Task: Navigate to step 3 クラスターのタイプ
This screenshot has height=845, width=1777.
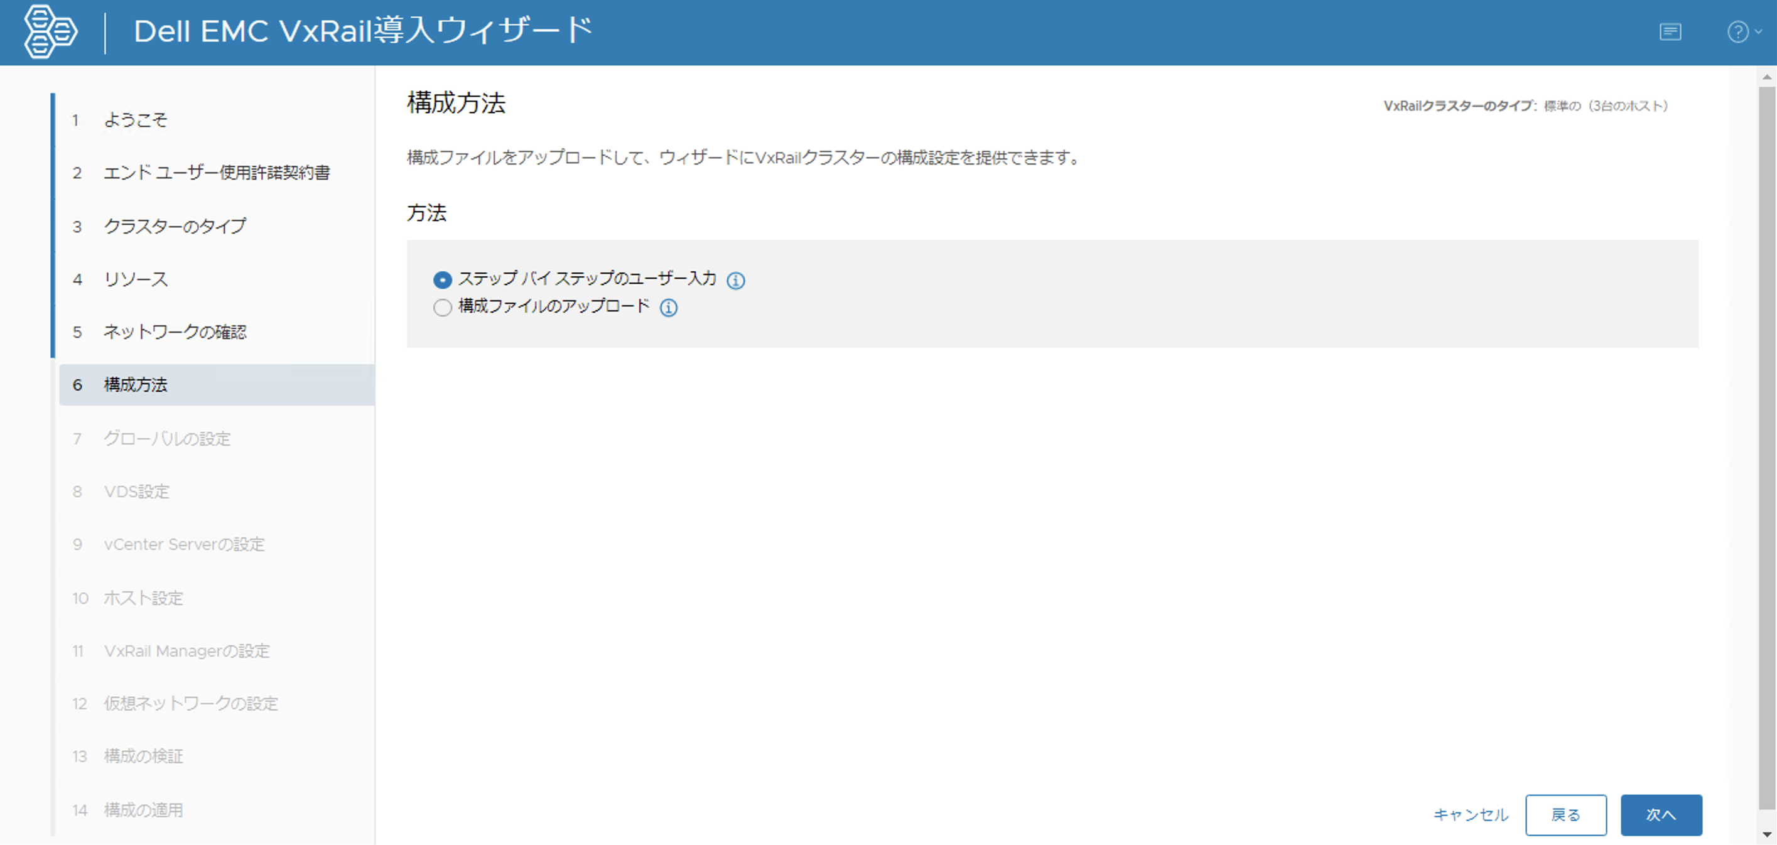Action: (175, 226)
